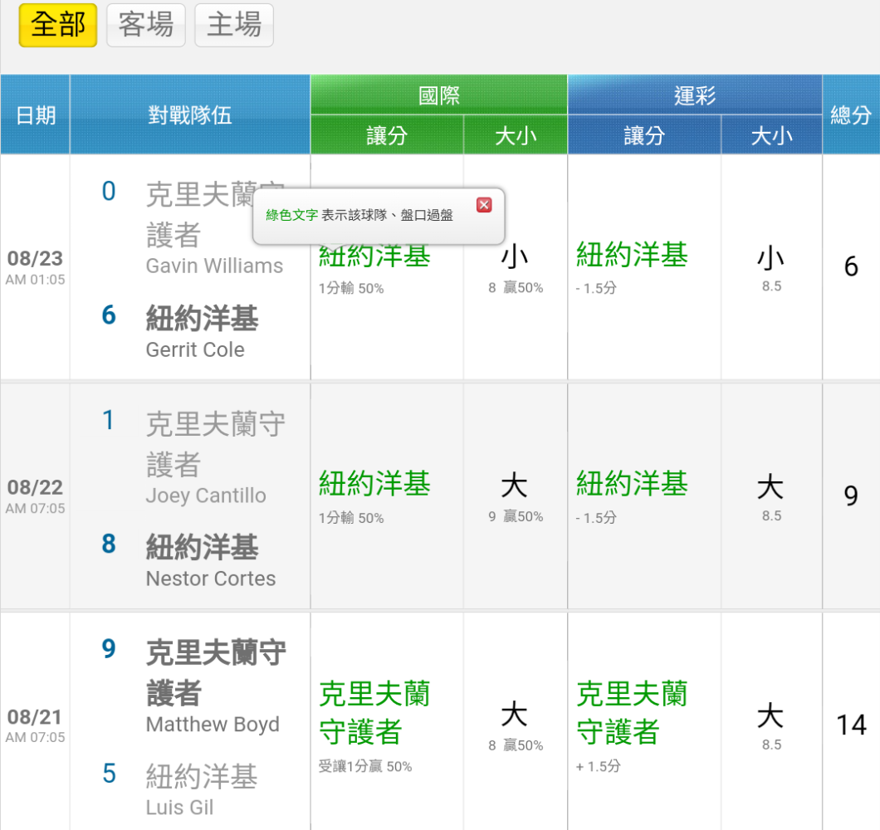The image size is (880, 830).
Task: Switch to the 客場 tab
Action: pyautogui.click(x=146, y=25)
